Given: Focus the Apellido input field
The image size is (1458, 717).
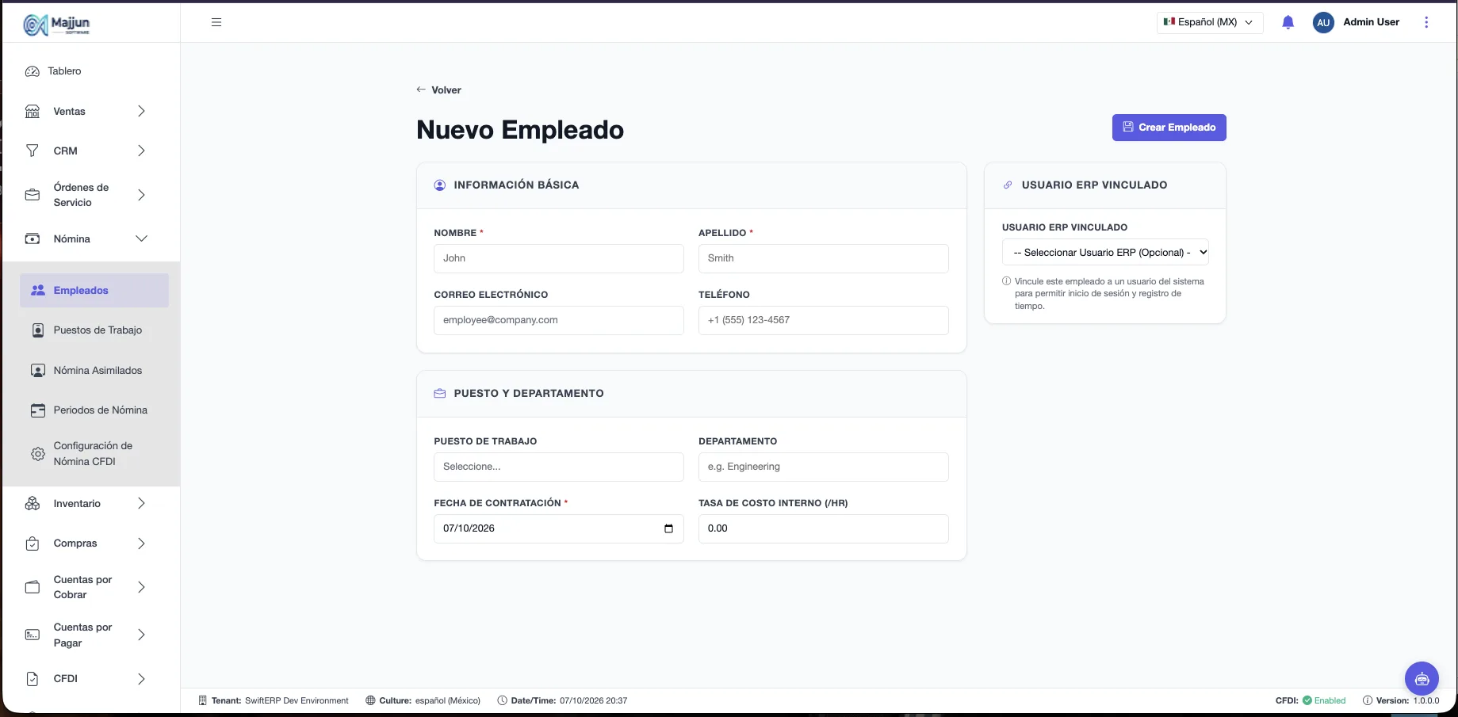Looking at the screenshot, I should 823,258.
